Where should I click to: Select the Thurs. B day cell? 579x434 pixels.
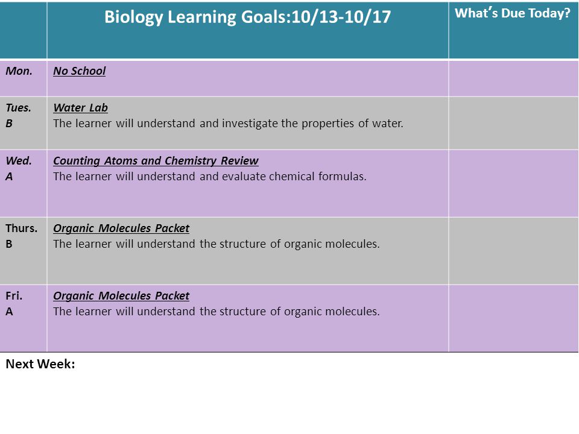click(24, 251)
